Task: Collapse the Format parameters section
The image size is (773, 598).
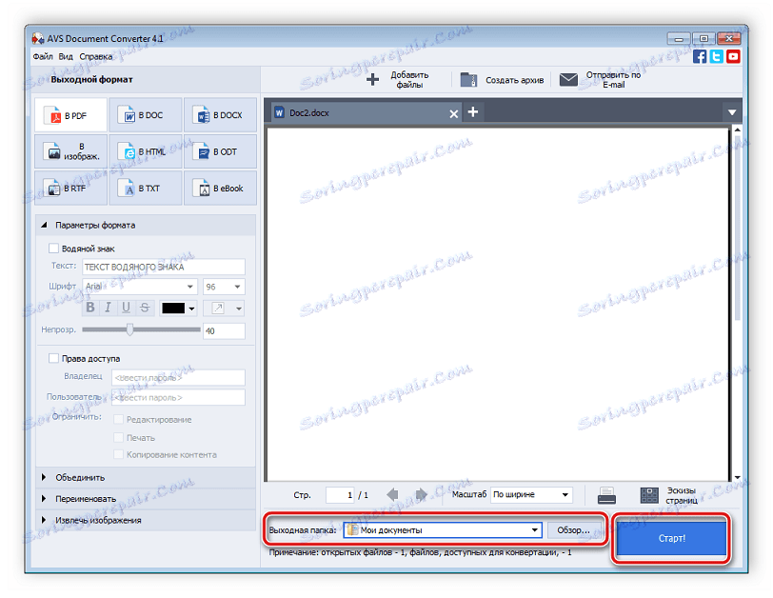Action: (x=45, y=225)
